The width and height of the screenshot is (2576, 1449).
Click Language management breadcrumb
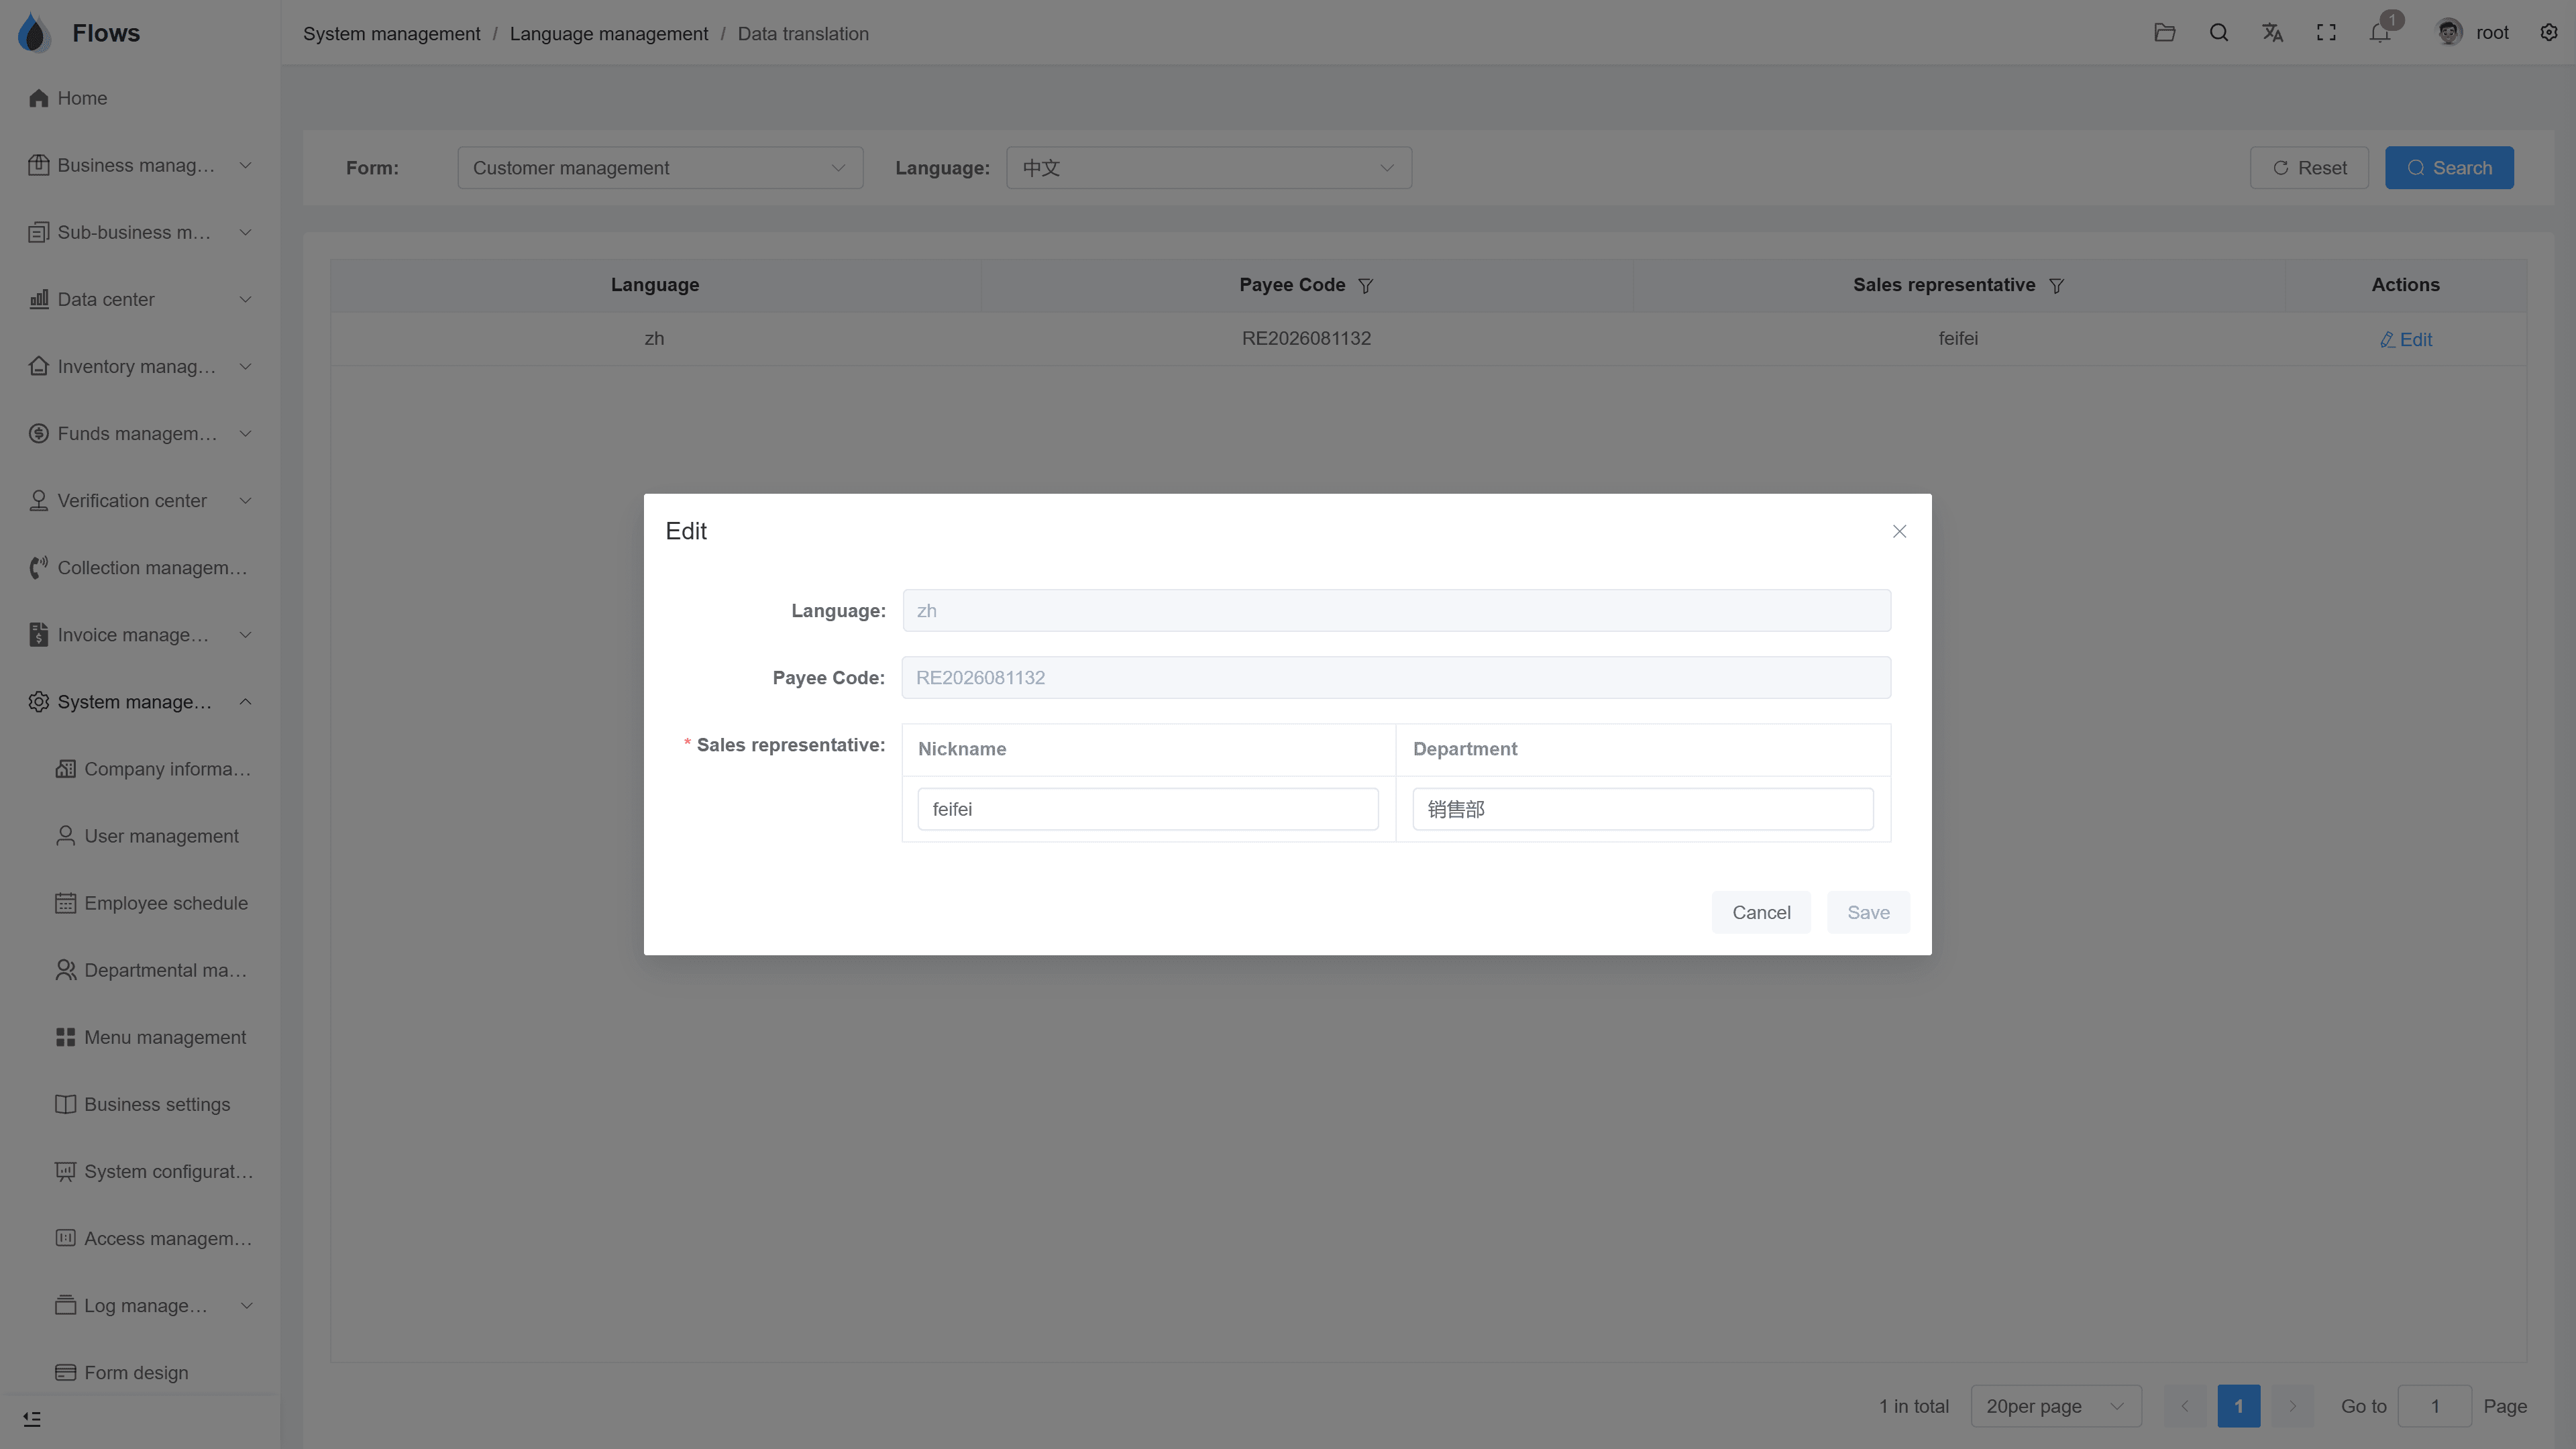609,34
